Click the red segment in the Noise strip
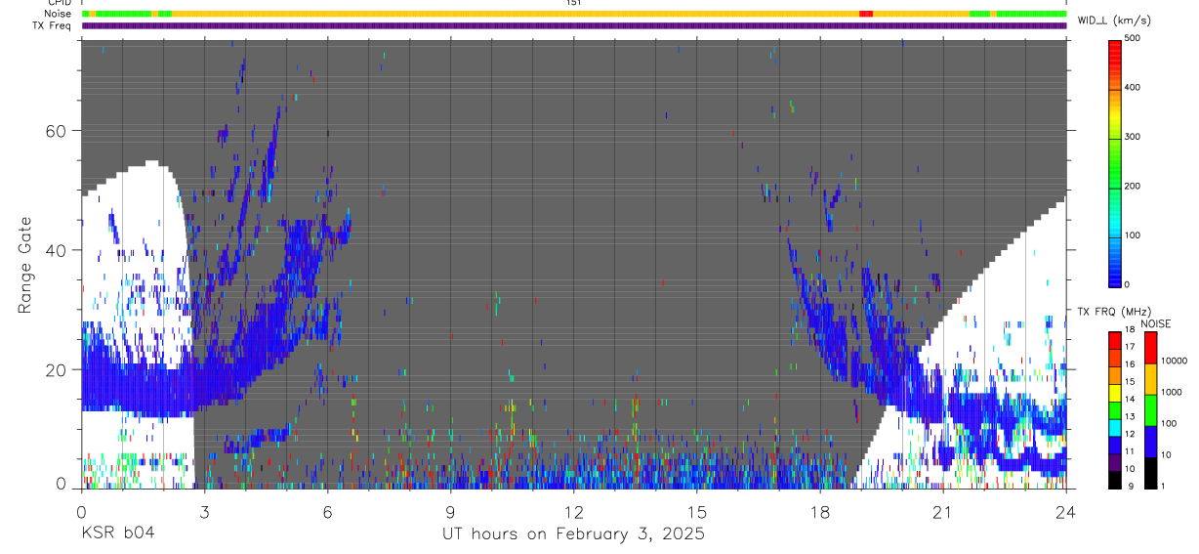Screen dimensions: 1199x554 coord(865,14)
